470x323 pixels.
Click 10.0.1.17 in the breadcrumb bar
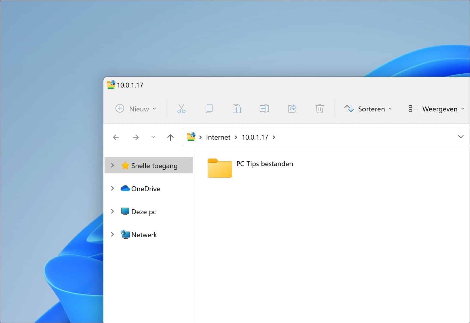[255, 137]
